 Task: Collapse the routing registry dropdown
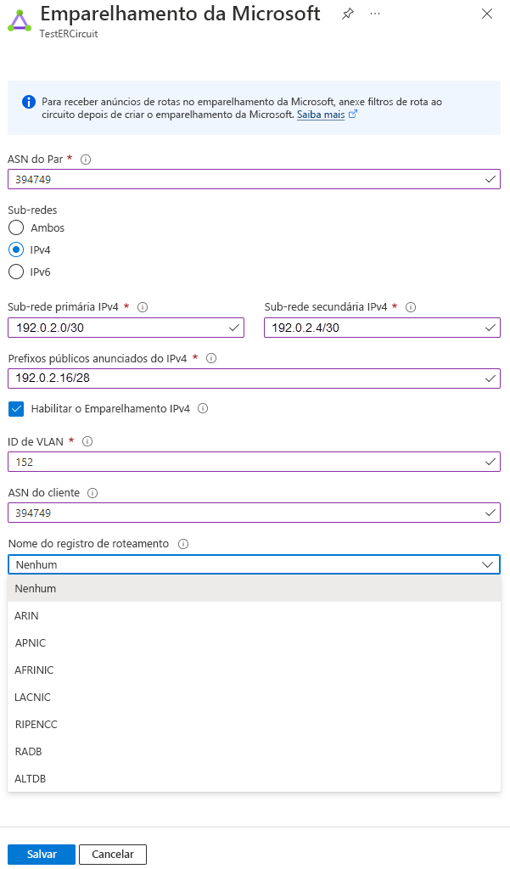pyautogui.click(x=487, y=564)
